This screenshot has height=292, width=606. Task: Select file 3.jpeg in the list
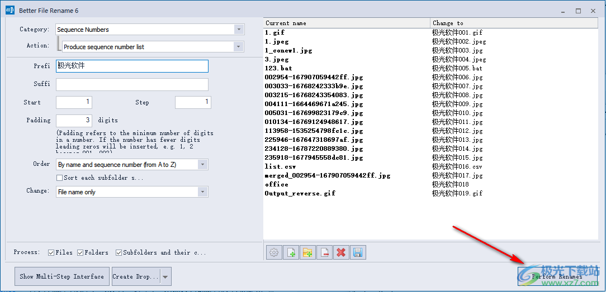pos(276,59)
